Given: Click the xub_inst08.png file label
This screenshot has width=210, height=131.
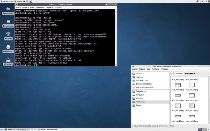Looking at the screenshot, I should point(192,80).
